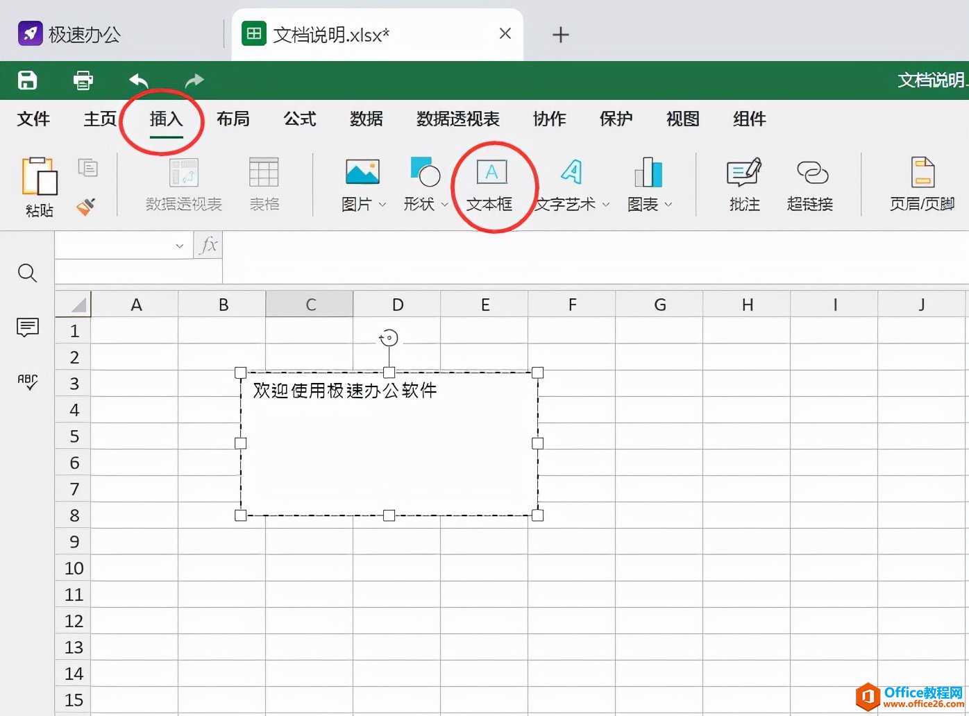The width and height of the screenshot is (969, 716).
Task: Switch to the 布局 layout tab
Action: (x=233, y=119)
